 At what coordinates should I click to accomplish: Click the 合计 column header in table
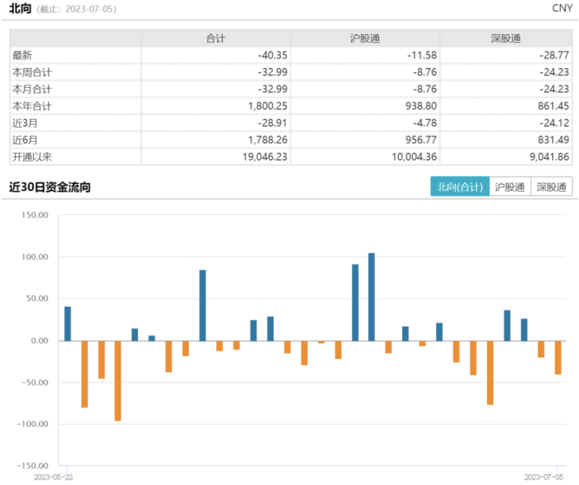216,38
